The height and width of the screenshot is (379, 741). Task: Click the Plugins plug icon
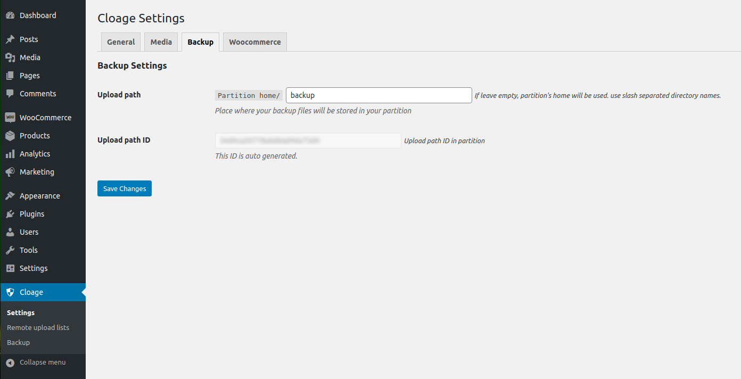coord(10,214)
